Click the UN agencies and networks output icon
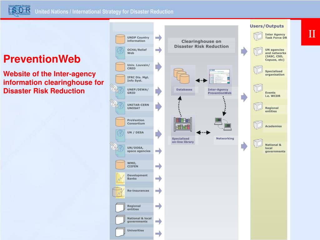 (258, 52)
